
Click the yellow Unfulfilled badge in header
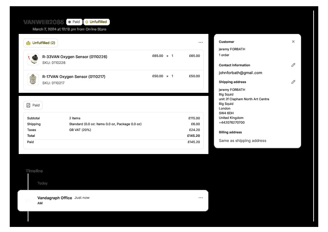pyautogui.click(x=96, y=22)
